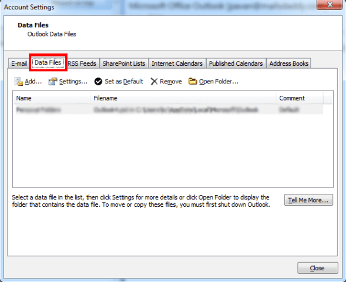
Task: Click the 'Remove' label text
Action: tap(171, 82)
